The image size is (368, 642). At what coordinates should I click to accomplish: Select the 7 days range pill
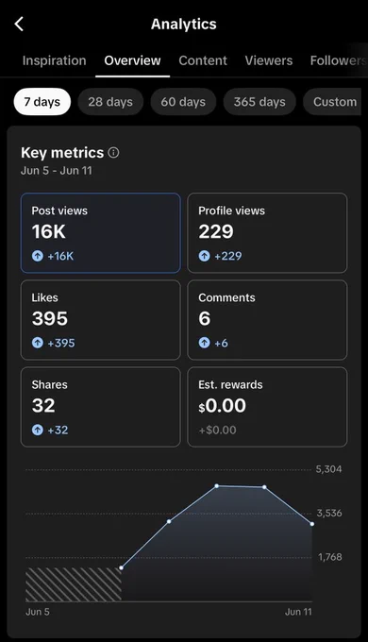point(42,102)
